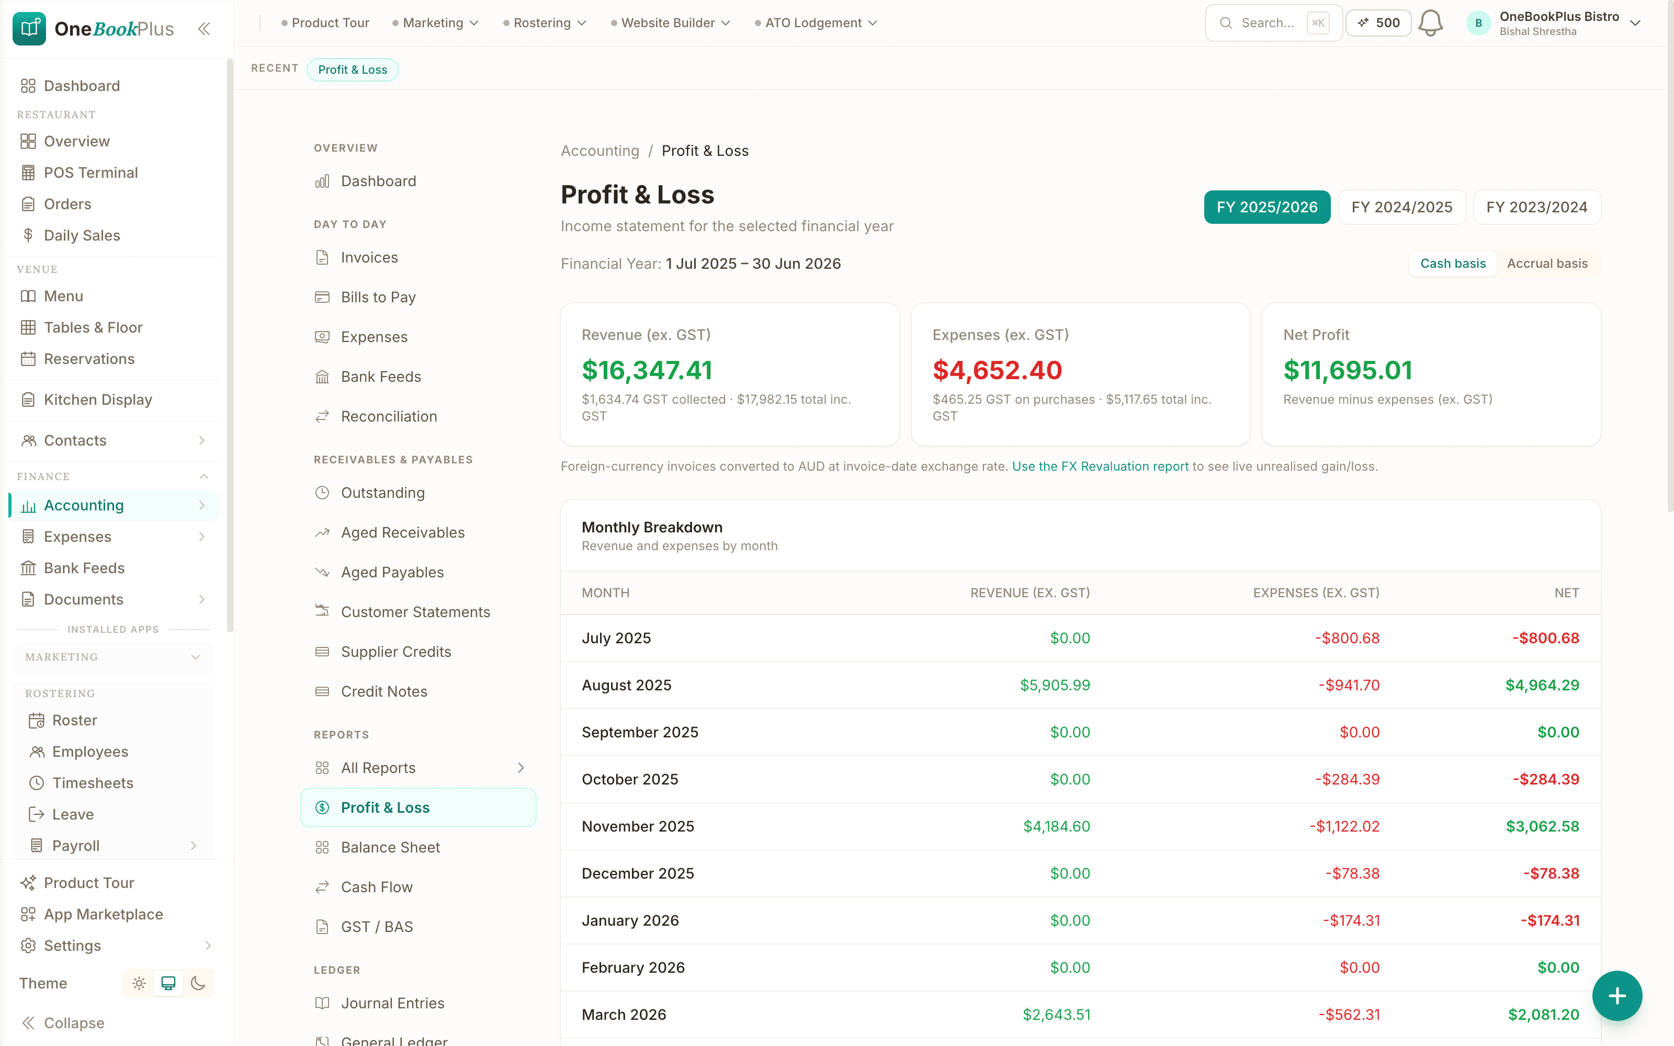Click the sidebar vertical scrollbar
Image resolution: width=1674 pixels, height=1046 pixels.
230,346
